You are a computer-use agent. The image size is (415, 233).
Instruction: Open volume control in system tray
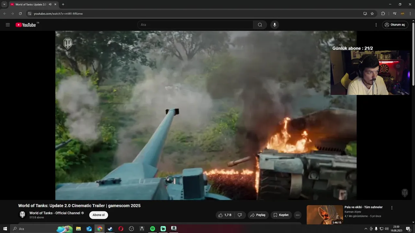pyautogui.click(x=386, y=229)
